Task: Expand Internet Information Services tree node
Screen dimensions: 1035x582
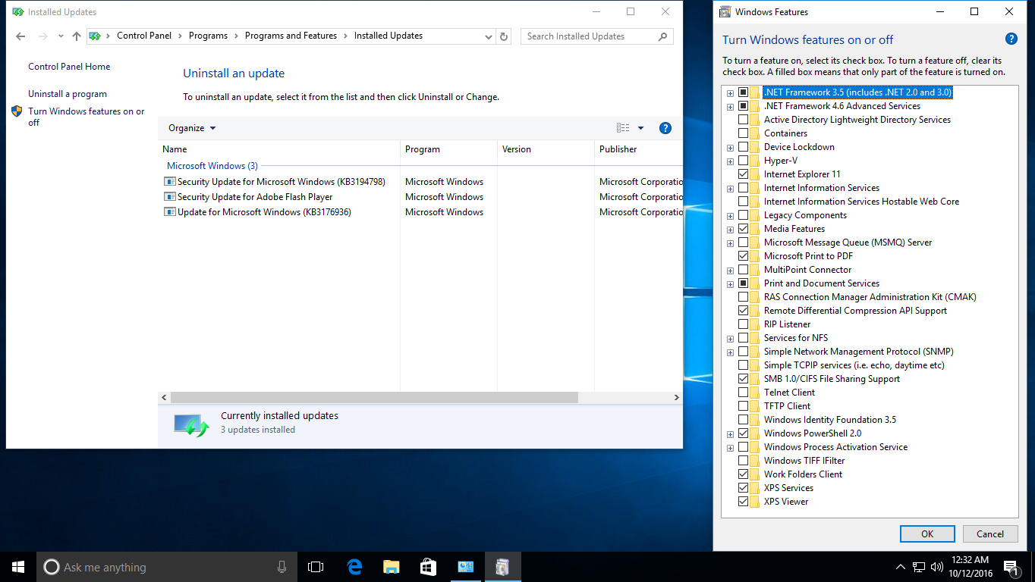Action: (730, 189)
